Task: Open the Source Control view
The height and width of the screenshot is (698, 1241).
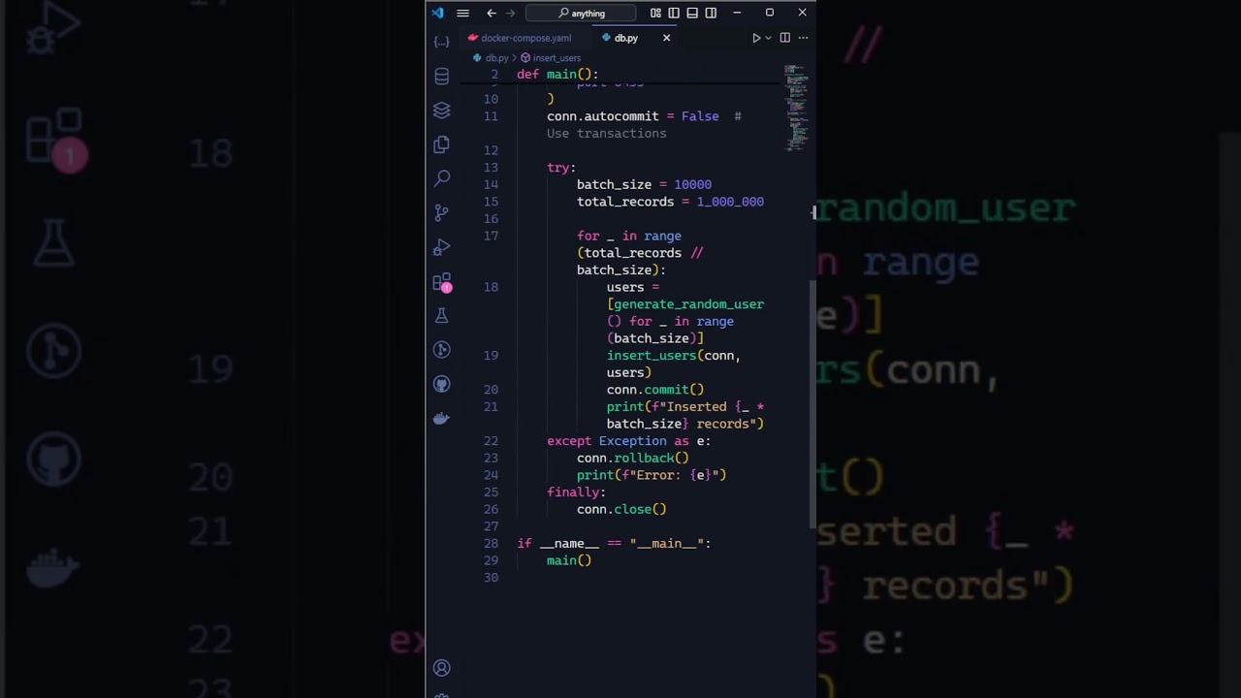Action: [442, 212]
